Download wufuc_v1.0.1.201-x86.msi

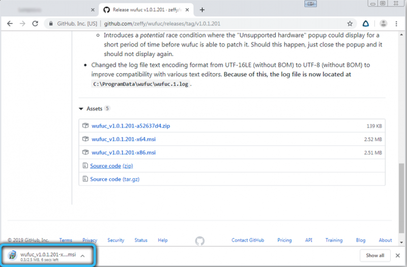point(124,153)
